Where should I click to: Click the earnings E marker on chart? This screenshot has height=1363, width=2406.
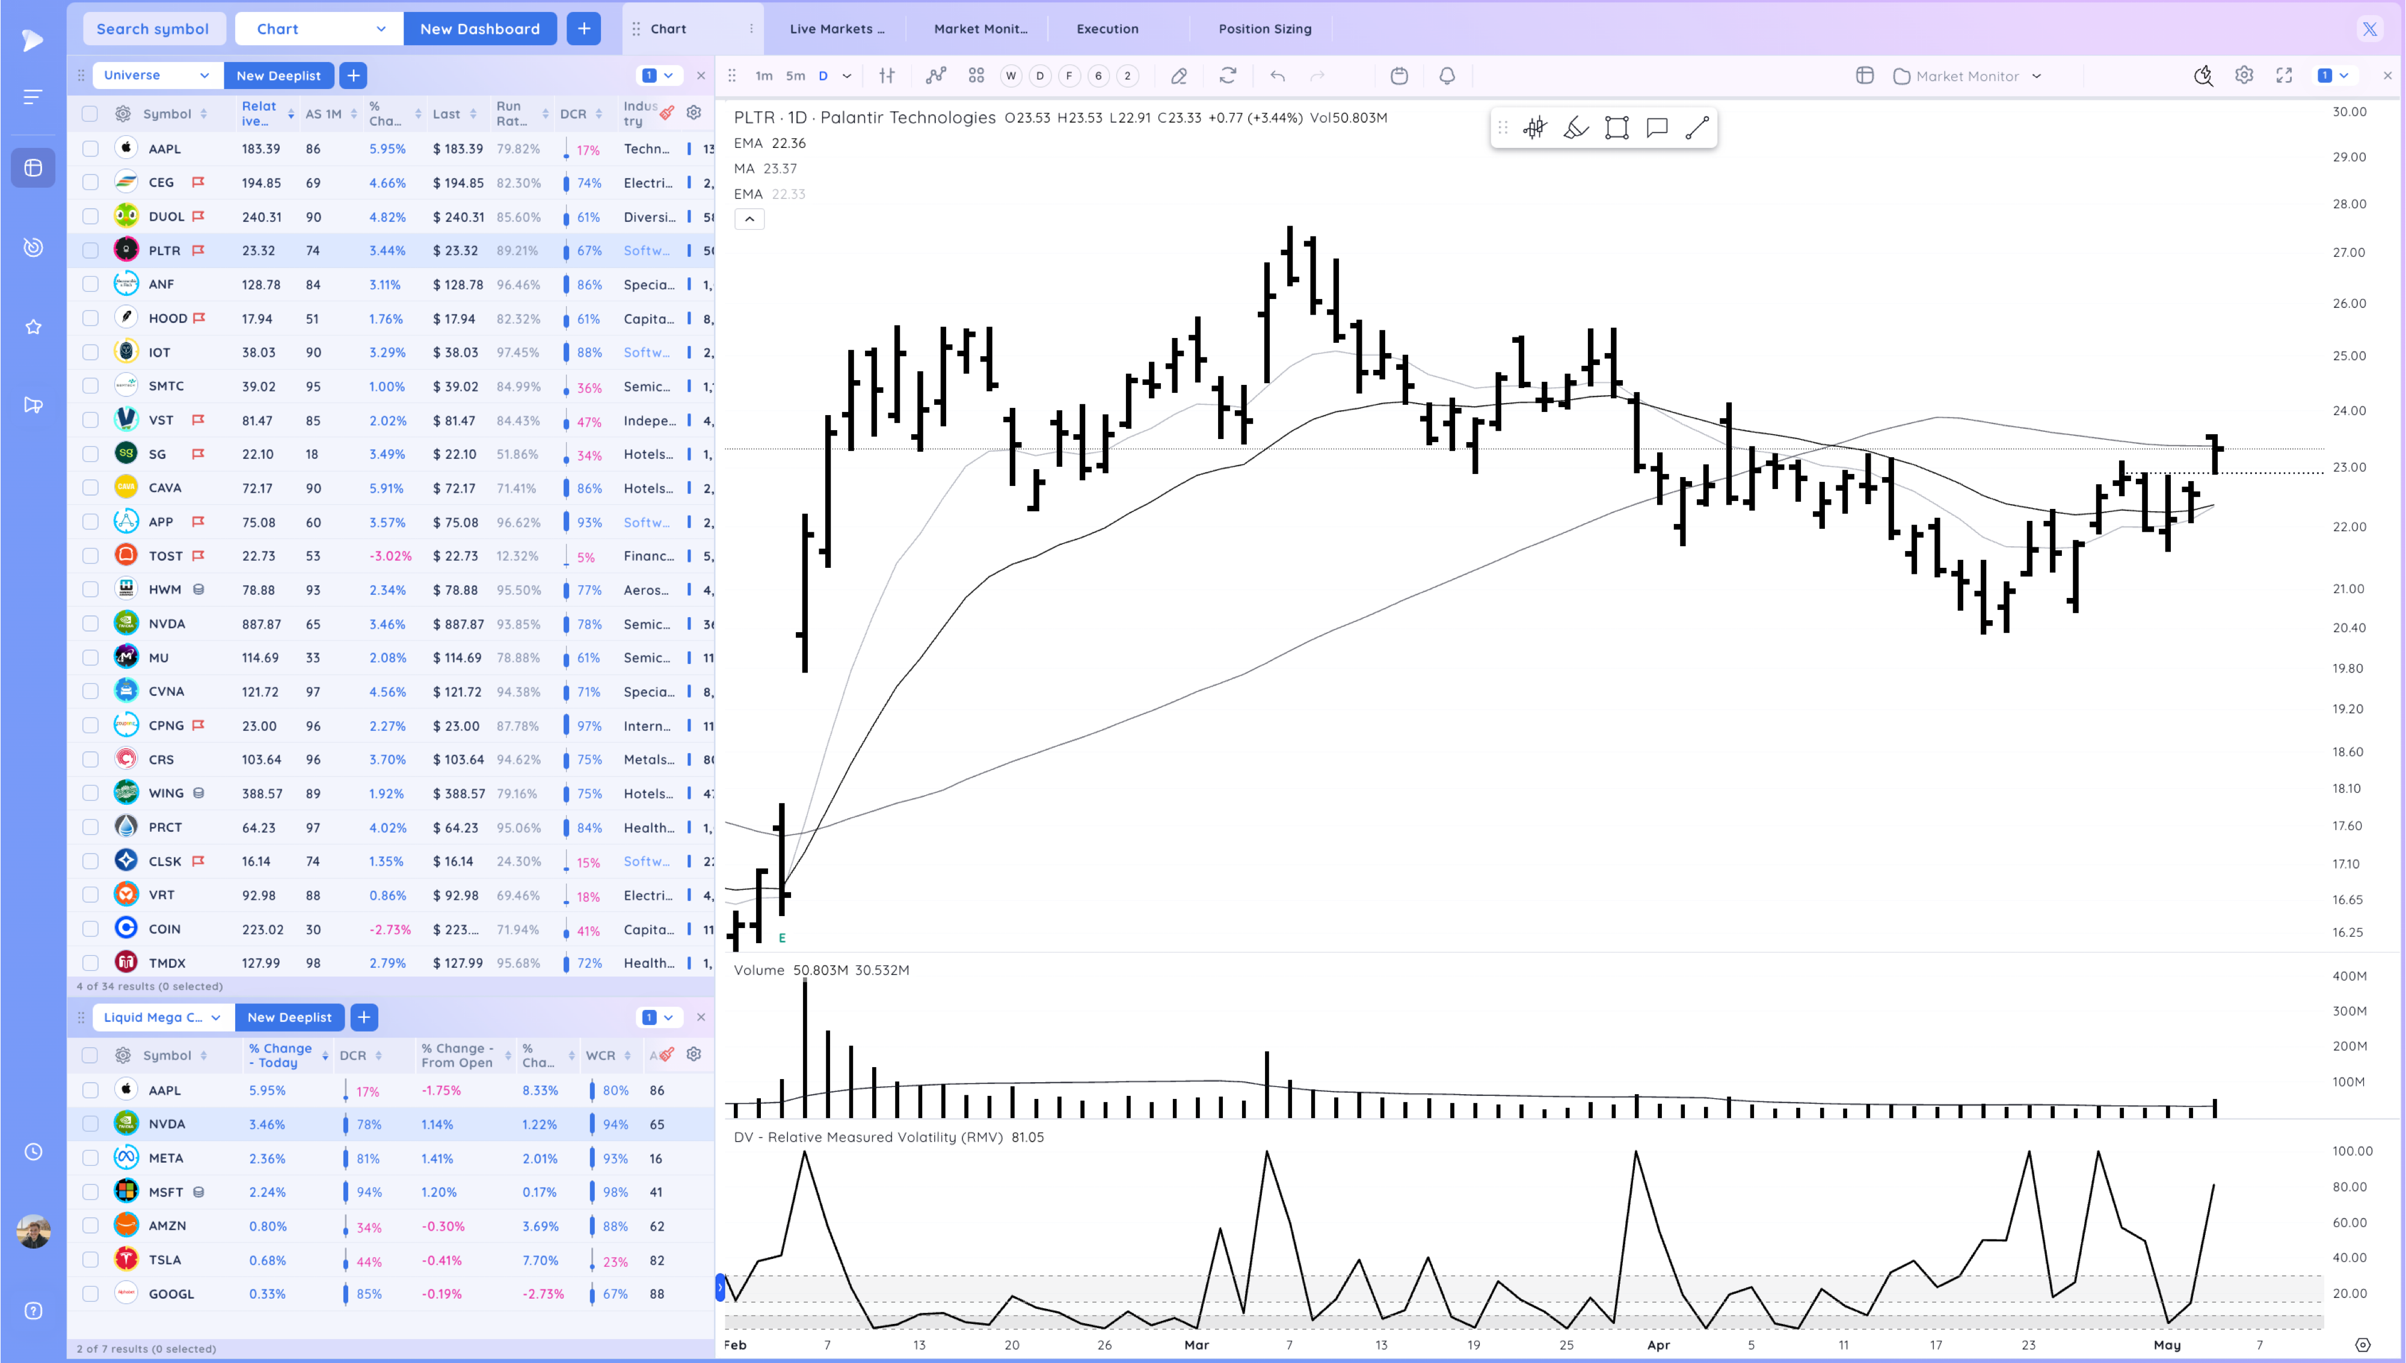click(x=781, y=937)
